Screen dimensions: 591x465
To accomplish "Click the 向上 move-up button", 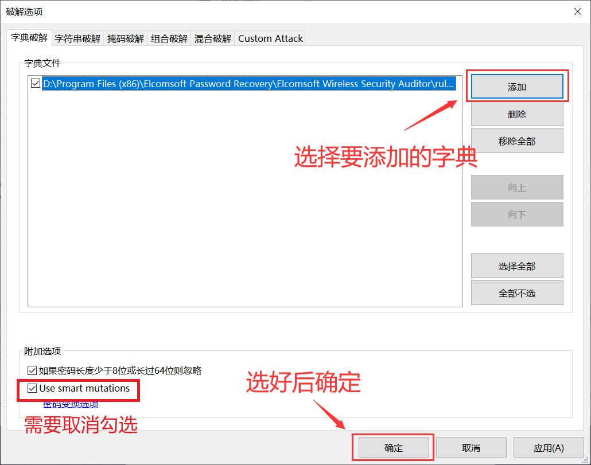I will pyautogui.click(x=516, y=187).
